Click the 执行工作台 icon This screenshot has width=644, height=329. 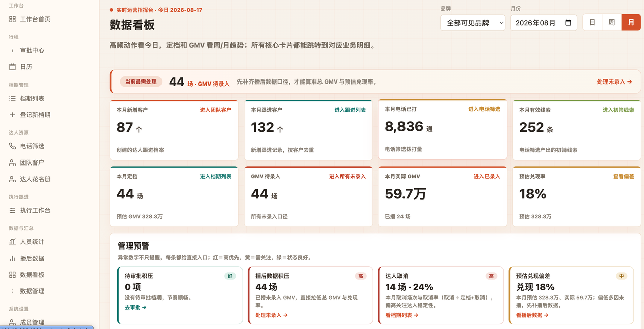[x=12, y=210]
